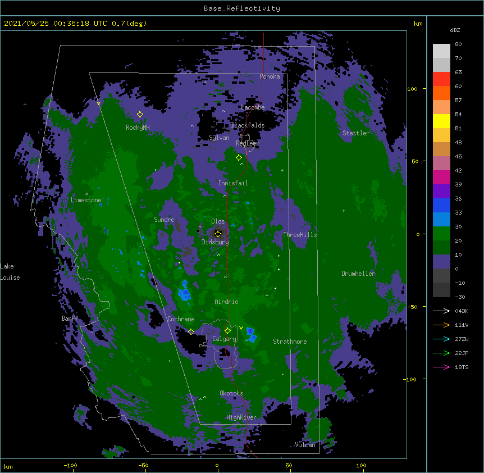Click the Innisfail label
The width and height of the screenshot is (484, 473).
coord(233,183)
